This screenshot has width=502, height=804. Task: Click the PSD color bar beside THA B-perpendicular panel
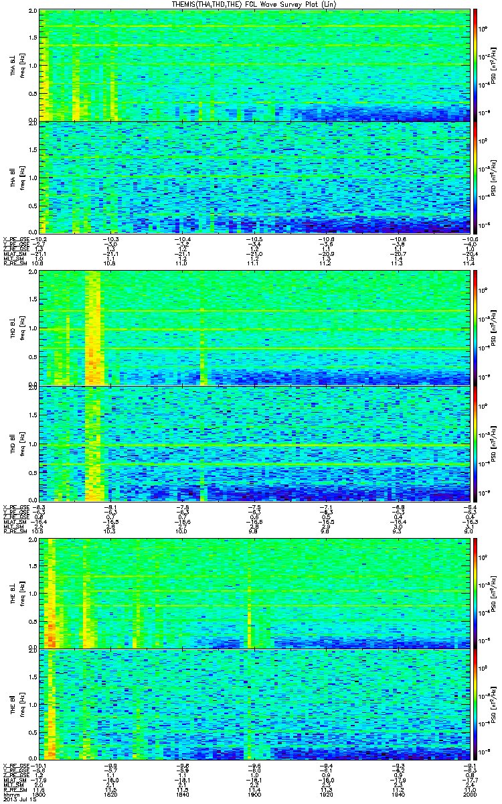[475, 66]
